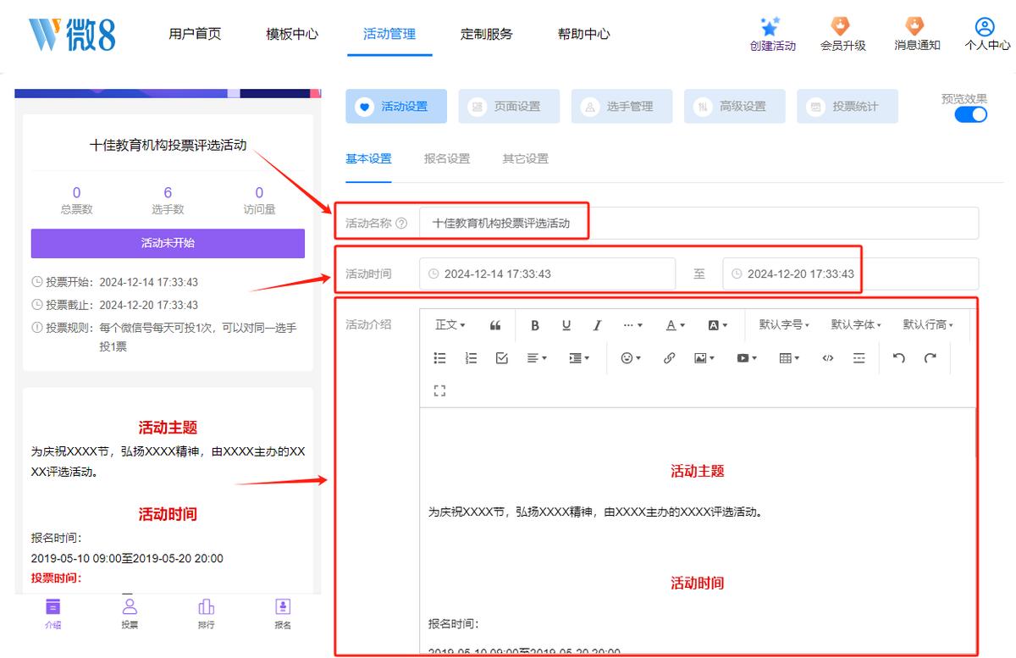Viewport: 1016px width, 658px height.
Task: Insert blockquote in editor toolbar
Action: pyautogui.click(x=495, y=325)
